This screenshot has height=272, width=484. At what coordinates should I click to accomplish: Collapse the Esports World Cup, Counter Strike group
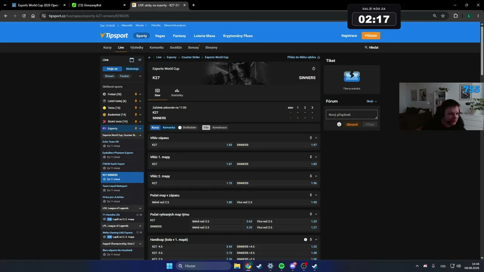(x=140, y=135)
